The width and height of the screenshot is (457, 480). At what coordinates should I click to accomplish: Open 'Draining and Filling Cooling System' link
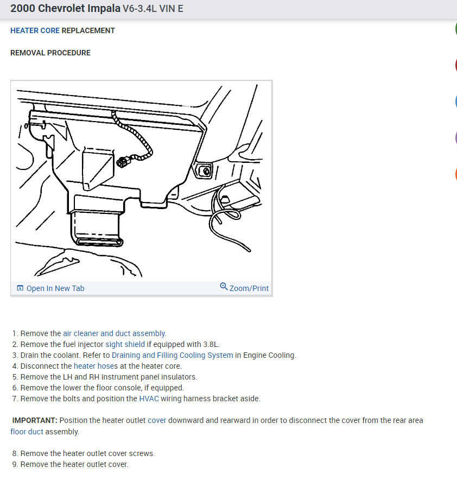172,355
